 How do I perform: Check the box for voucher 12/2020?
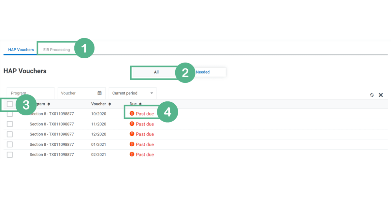[x=10, y=134]
